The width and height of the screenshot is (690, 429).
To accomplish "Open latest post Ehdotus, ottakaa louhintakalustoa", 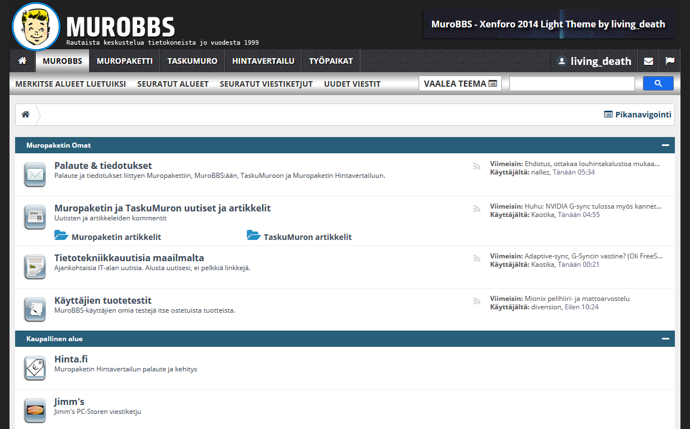I will click(592, 164).
